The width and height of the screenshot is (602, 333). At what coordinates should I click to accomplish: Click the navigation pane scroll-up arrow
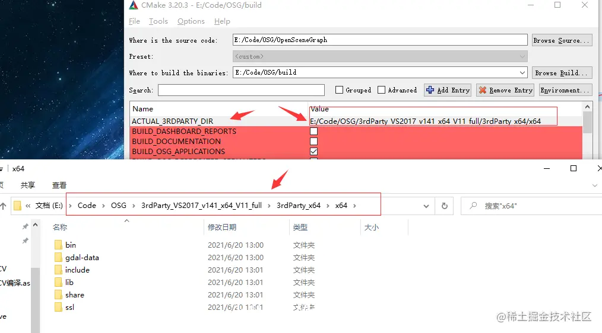[x=35, y=225]
